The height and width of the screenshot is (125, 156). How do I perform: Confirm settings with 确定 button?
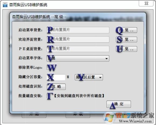(119, 104)
